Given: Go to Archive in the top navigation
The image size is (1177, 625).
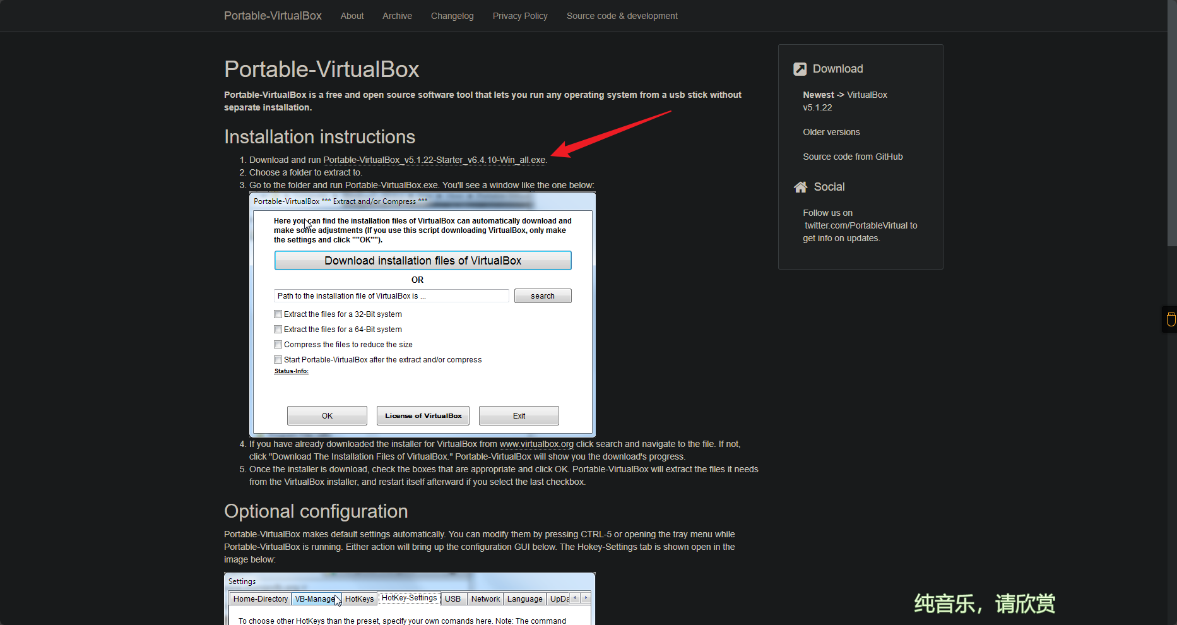Looking at the screenshot, I should [397, 16].
